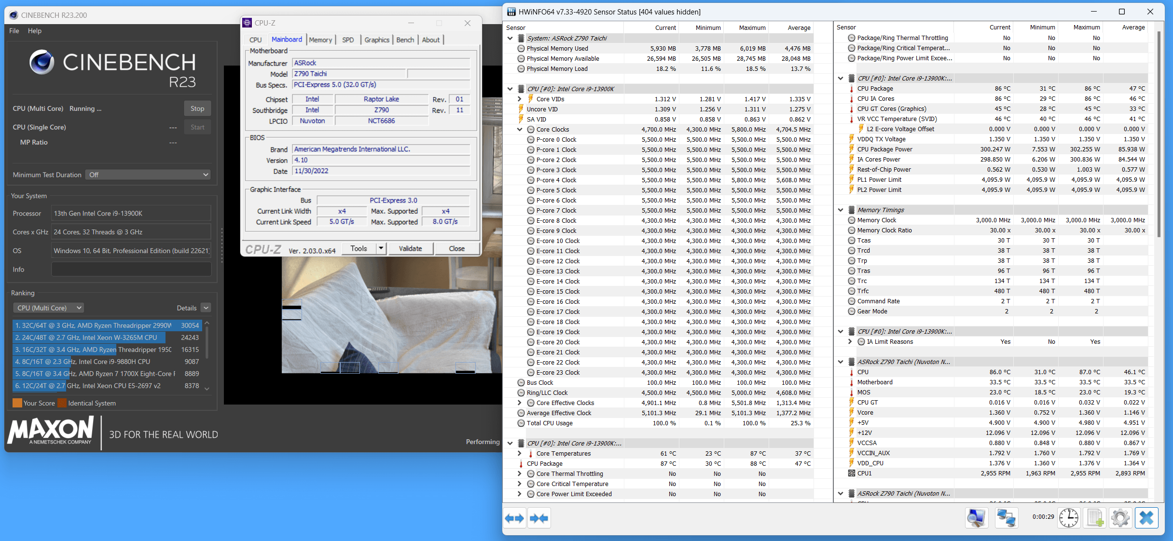Switch to the Graphics tab in CPU-Z

click(377, 40)
